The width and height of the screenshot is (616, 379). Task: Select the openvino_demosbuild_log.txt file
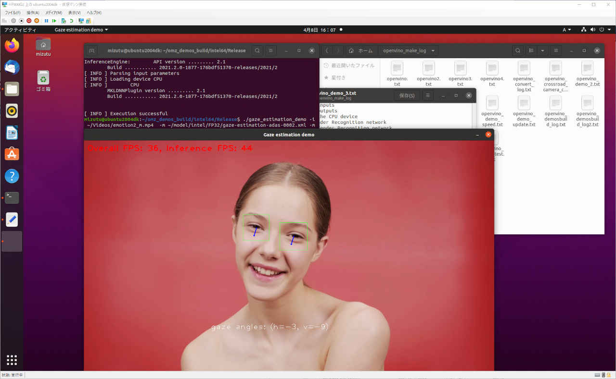(555, 111)
